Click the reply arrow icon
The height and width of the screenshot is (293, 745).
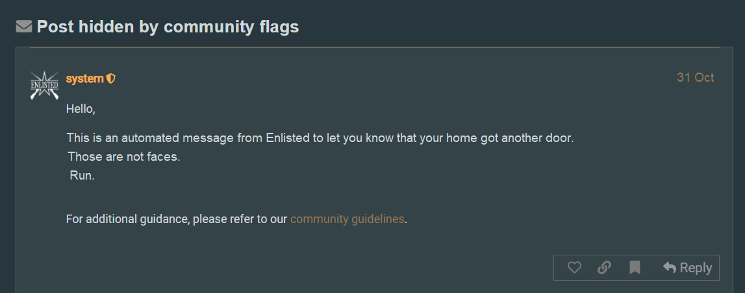(670, 267)
